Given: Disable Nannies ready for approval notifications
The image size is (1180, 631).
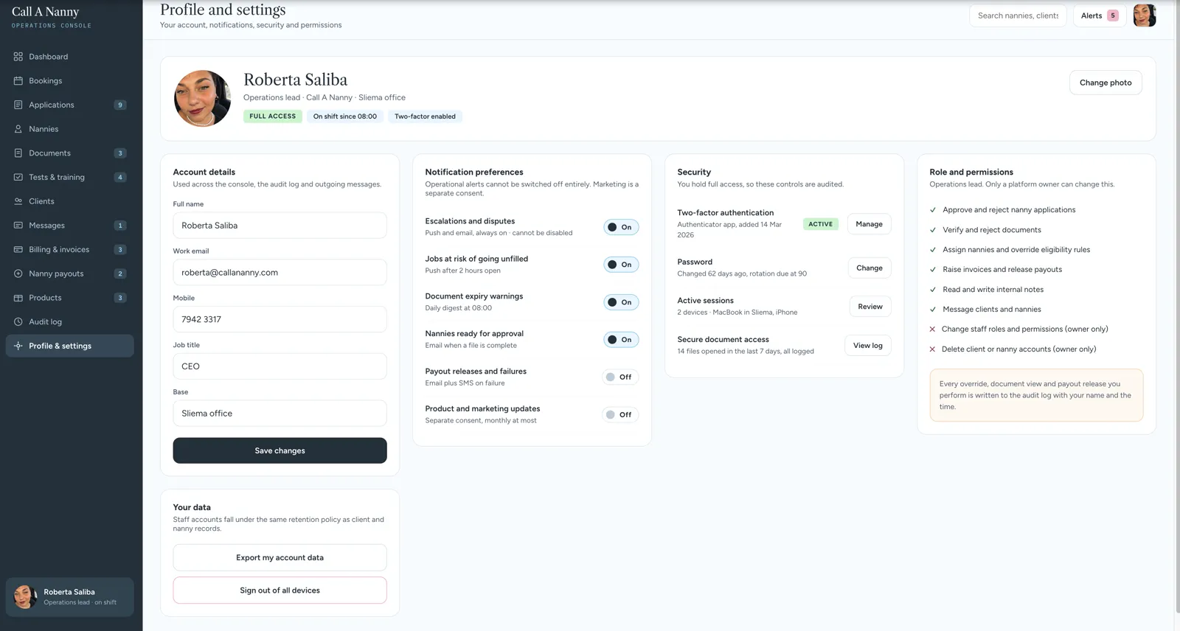Looking at the screenshot, I should coord(621,340).
